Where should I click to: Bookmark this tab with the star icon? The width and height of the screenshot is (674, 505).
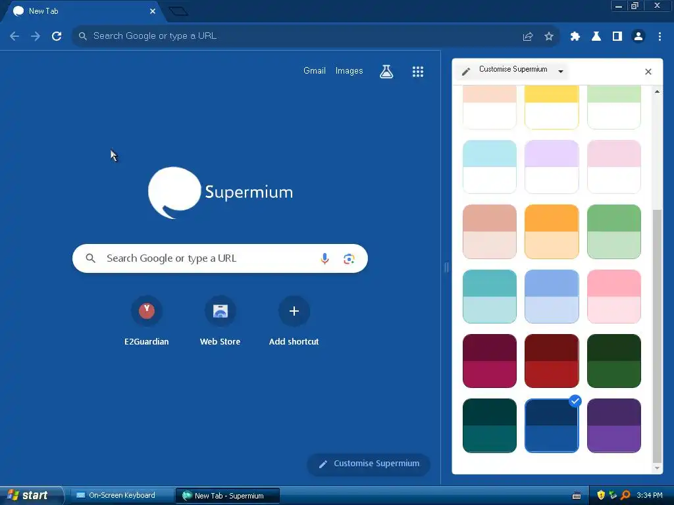pos(549,37)
